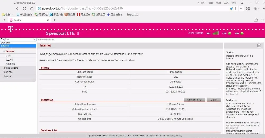Open a new tab with plus icon
The height and width of the screenshot is (138, 265).
[54, 20]
